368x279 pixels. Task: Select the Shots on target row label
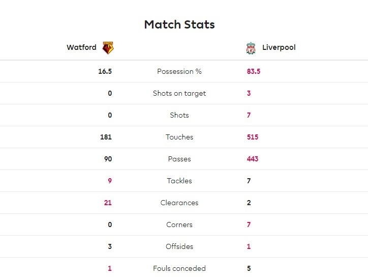(179, 93)
